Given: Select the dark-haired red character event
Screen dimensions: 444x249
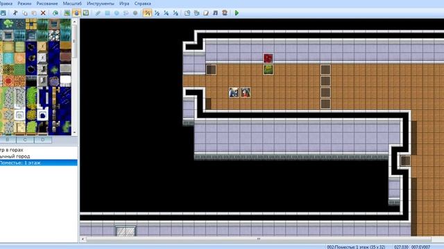Looking at the screenshot, I should [x=246, y=92].
